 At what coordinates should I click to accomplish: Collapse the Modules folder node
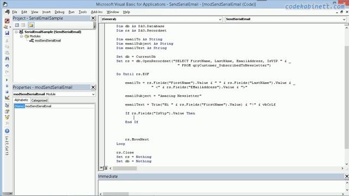click(x=21, y=36)
